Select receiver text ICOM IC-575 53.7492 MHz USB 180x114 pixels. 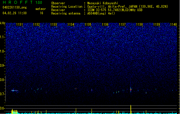(115, 10)
